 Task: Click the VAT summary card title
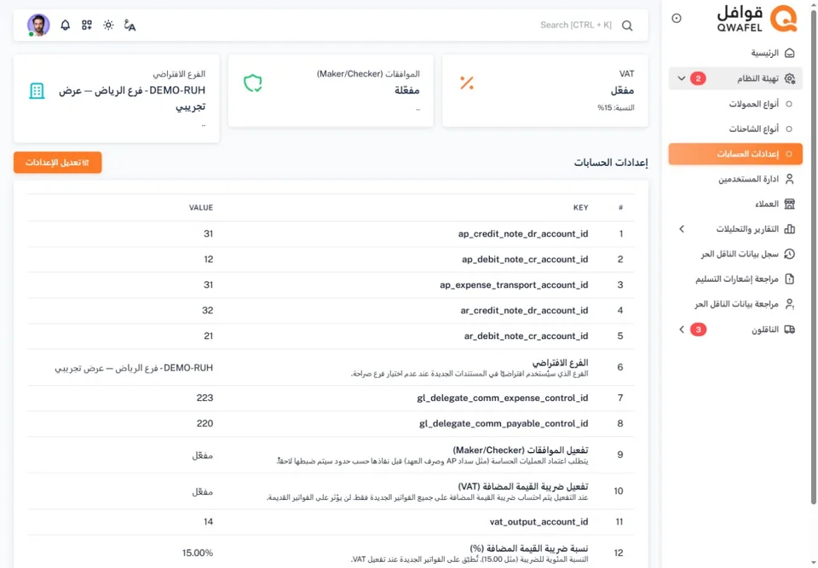click(x=626, y=74)
